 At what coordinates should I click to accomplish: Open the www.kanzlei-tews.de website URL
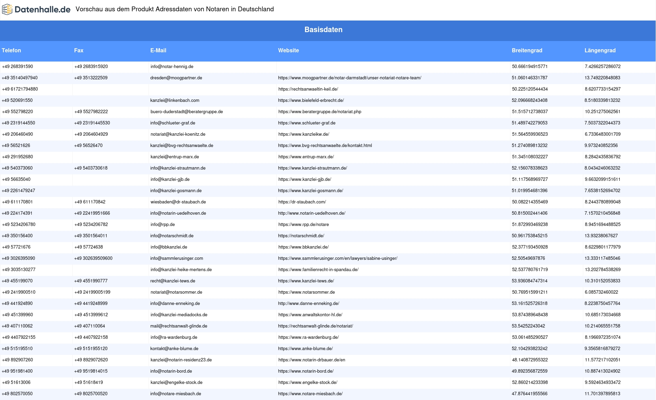coord(306,281)
